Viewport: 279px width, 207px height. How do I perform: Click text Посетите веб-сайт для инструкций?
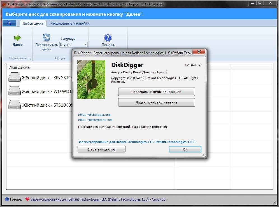(x=122, y=127)
